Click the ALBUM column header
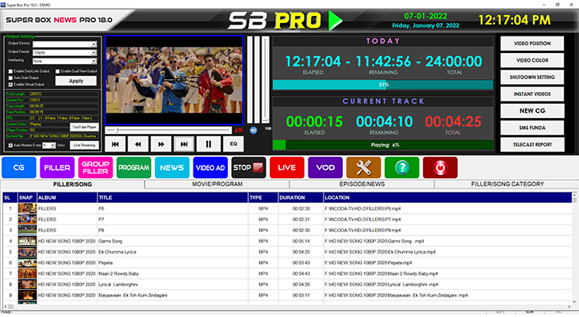Screen dimensions: 579x317 (67, 198)
